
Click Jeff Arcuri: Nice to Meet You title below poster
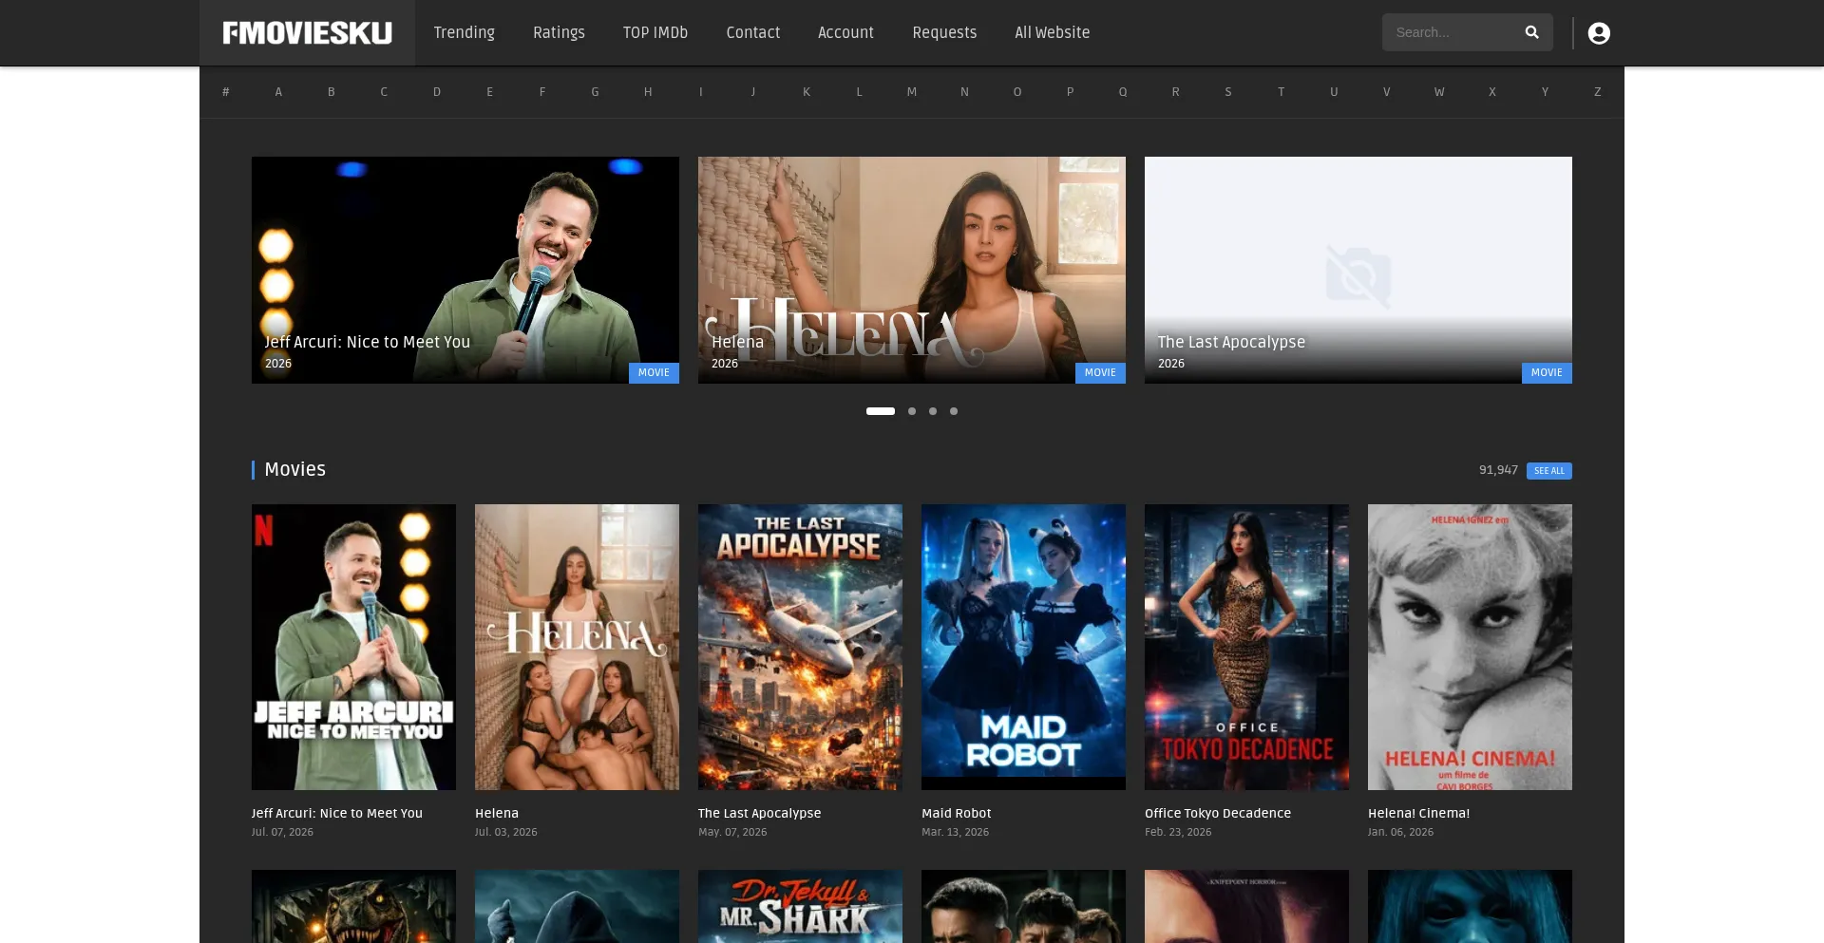tap(337, 813)
